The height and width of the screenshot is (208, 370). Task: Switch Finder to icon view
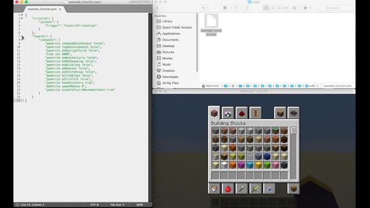[266, 8]
